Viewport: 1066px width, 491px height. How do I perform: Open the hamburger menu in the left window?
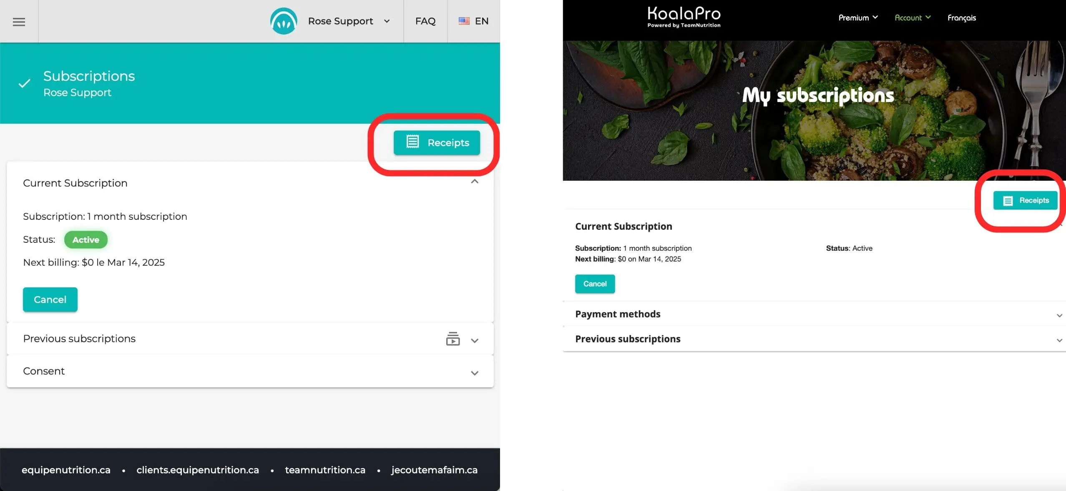(x=19, y=22)
